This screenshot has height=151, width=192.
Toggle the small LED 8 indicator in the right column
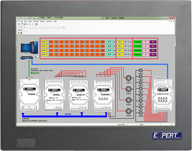(x=141, y=113)
